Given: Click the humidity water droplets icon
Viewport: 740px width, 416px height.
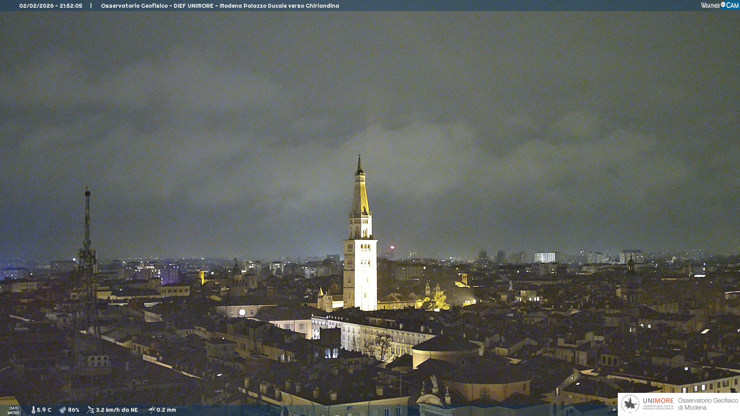Looking at the screenshot, I should pos(62,410).
